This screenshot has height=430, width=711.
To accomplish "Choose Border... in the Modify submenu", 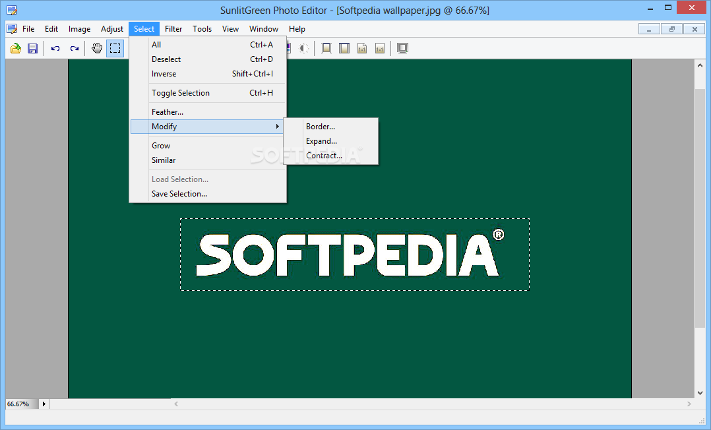I will (331, 127).
